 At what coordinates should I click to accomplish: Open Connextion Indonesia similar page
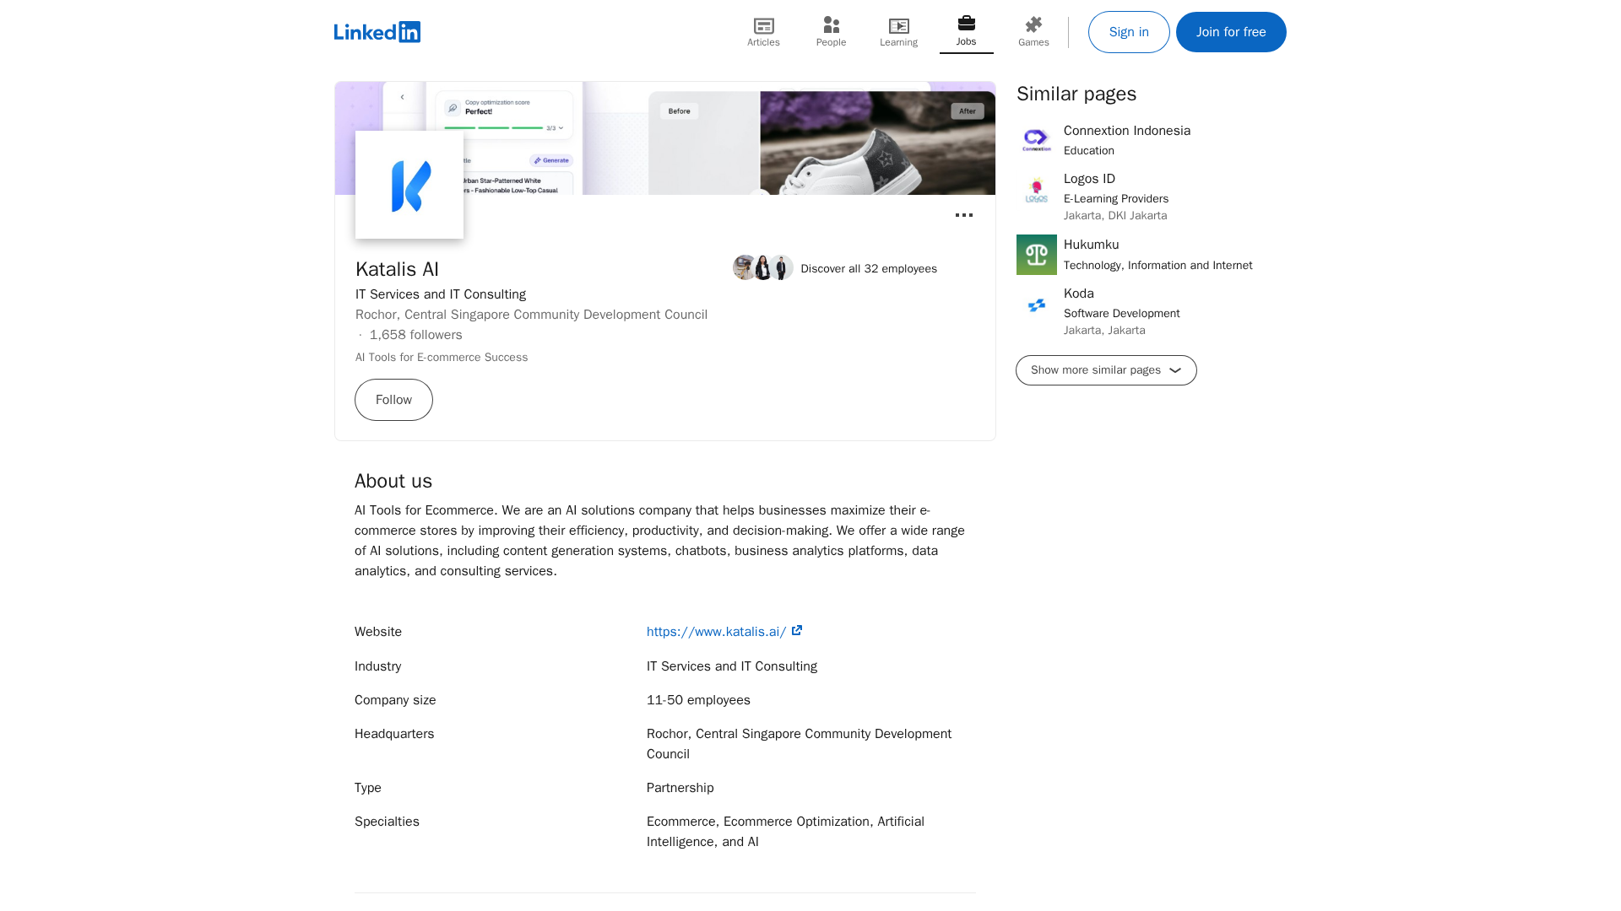coord(1126,131)
